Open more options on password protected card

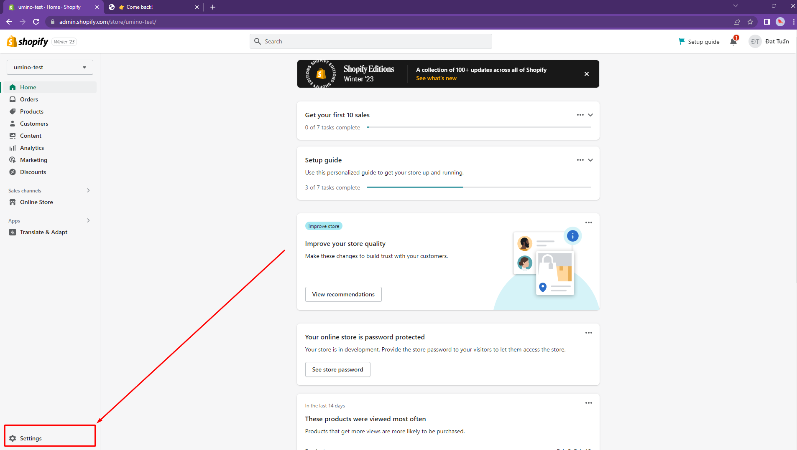589,333
